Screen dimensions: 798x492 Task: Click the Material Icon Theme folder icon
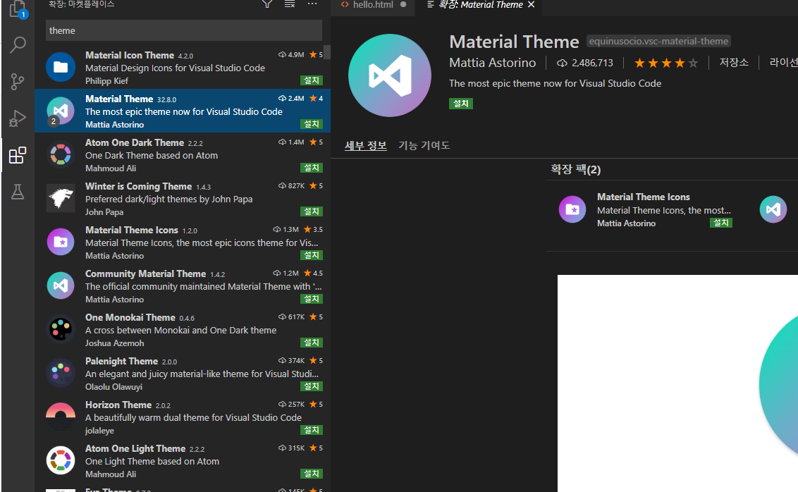(x=61, y=67)
